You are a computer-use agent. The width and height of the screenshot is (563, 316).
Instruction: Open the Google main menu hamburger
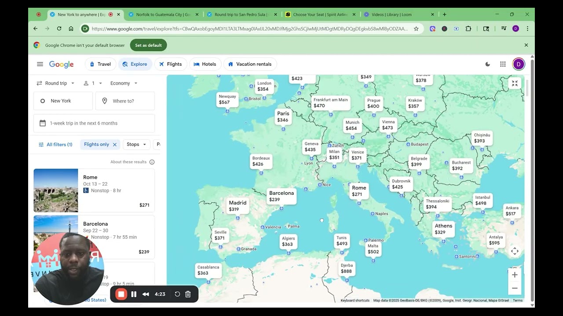point(40,64)
